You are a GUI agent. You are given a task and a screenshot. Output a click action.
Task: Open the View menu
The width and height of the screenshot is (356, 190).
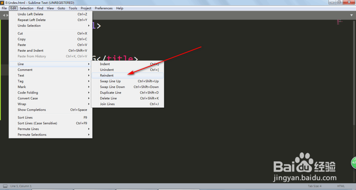pos(51,8)
